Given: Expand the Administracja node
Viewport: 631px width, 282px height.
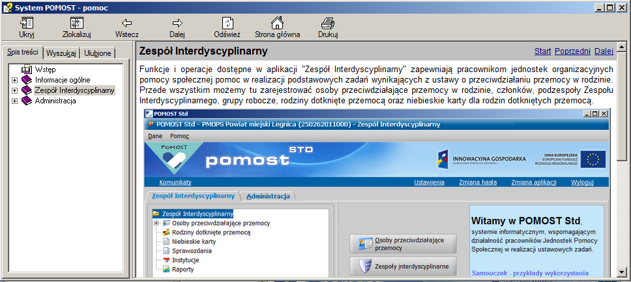Looking at the screenshot, I should 15,101.
